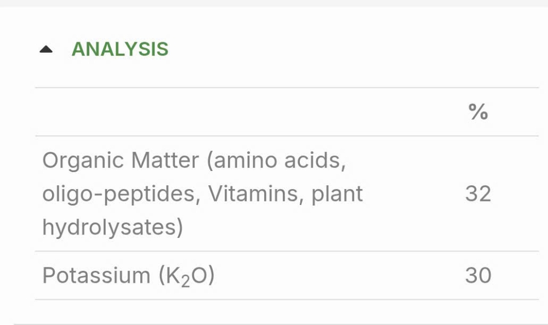
Task: Click the blank row below Potassium
Action: (287, 312)
